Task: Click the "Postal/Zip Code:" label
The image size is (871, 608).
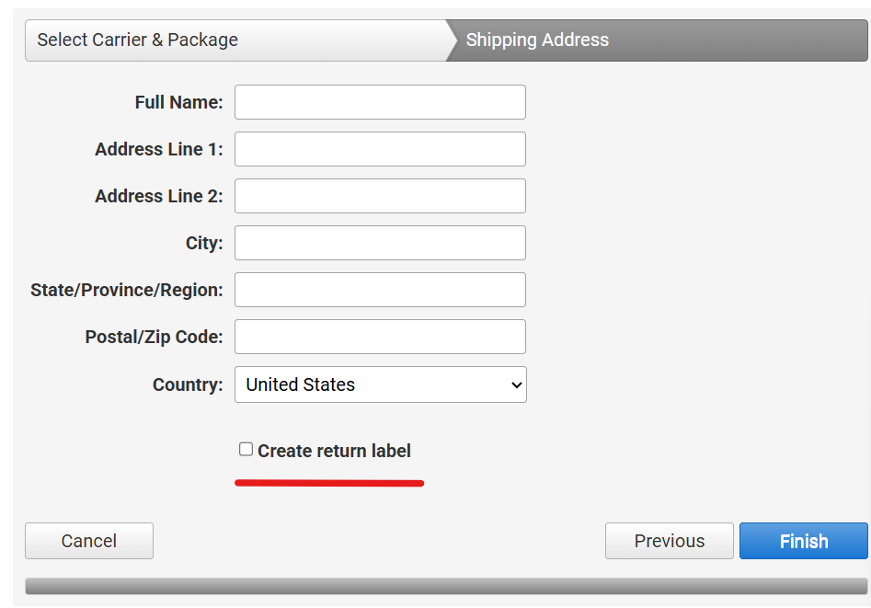Action: 154,337
